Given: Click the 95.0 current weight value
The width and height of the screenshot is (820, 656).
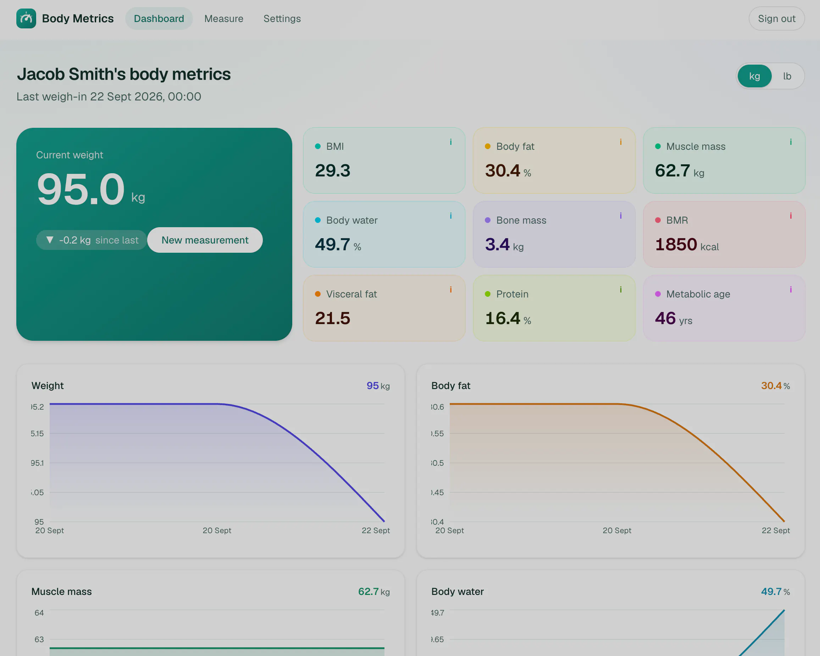Looking at the screenshot, I should 81,189.
